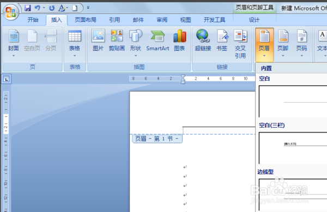
Task: Open the undo history dropdown arrow
Action: [44, 8]
